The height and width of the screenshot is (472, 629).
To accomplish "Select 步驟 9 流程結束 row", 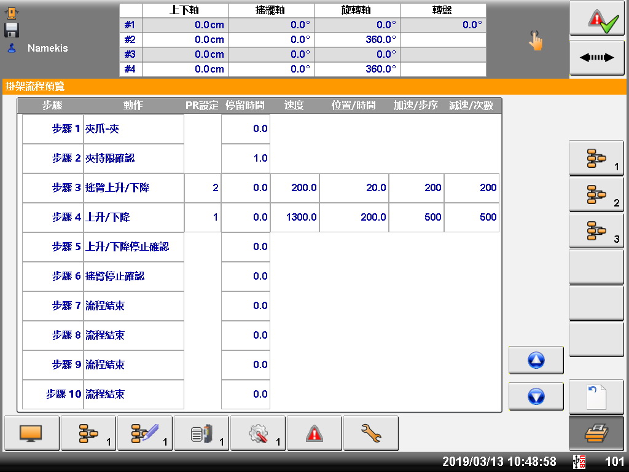I will tap(103, 365).
